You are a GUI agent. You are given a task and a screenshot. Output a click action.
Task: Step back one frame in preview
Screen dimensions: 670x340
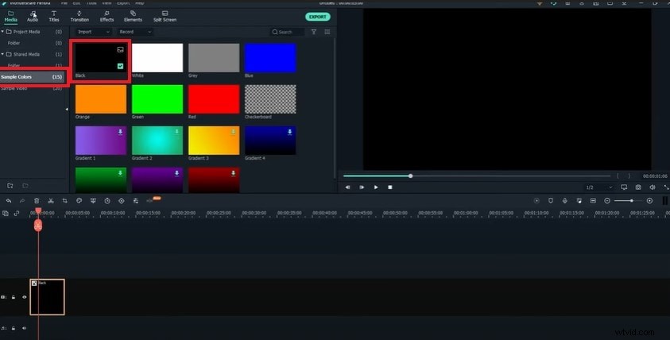click(x=348, y=187)
